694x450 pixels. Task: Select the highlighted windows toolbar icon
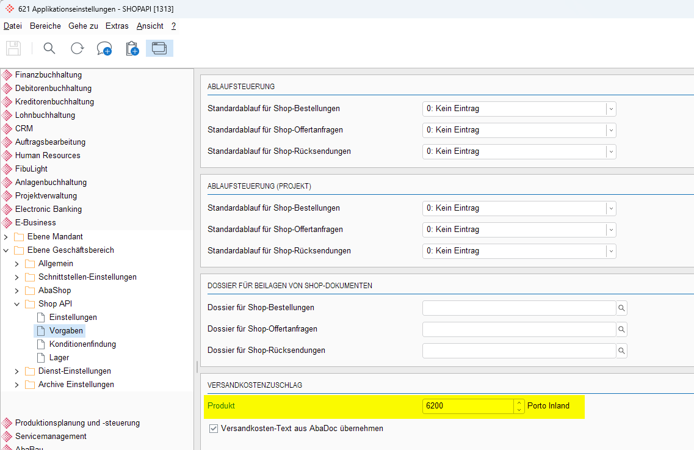click(x=159, y=48)
